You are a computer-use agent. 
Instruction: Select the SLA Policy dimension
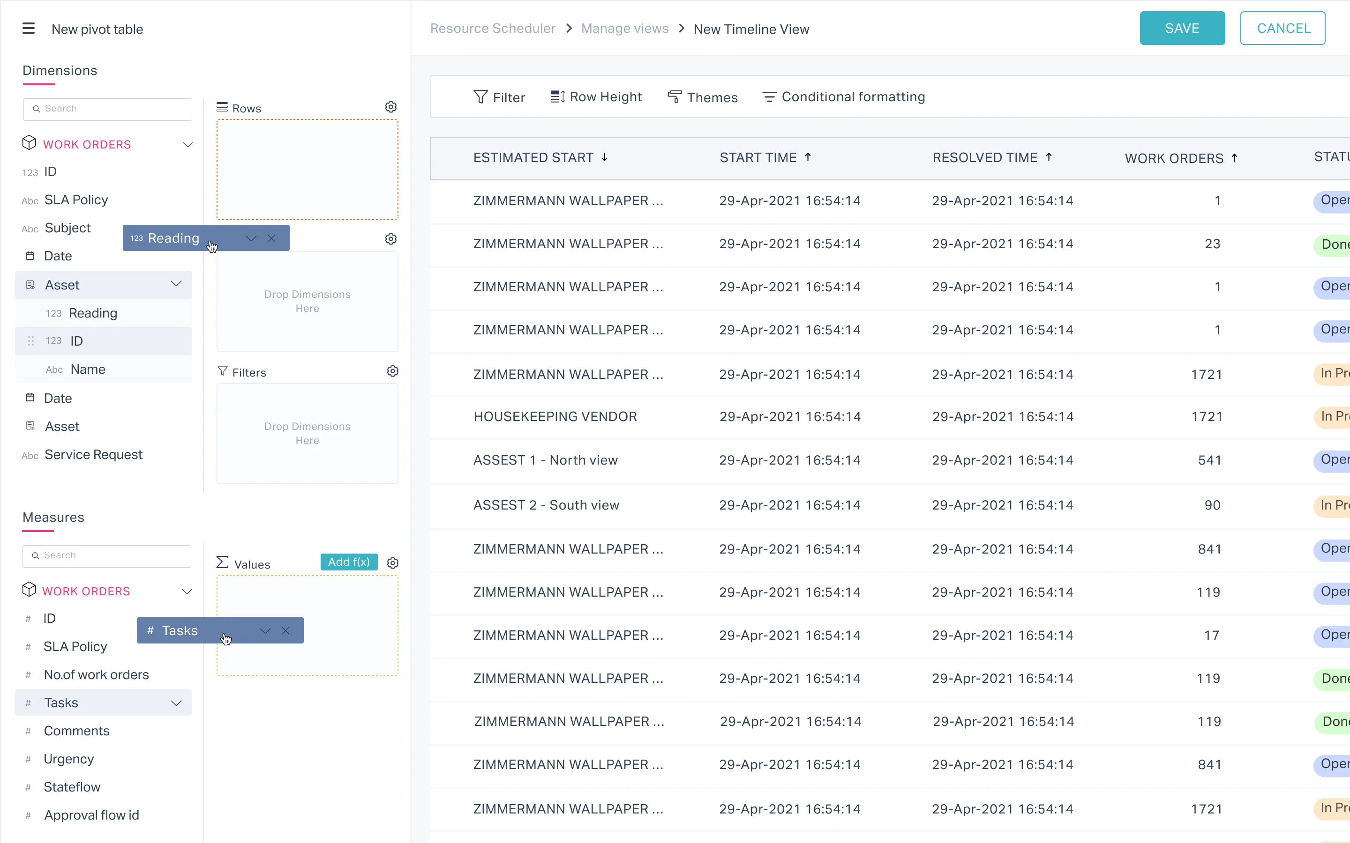(76, 200)
